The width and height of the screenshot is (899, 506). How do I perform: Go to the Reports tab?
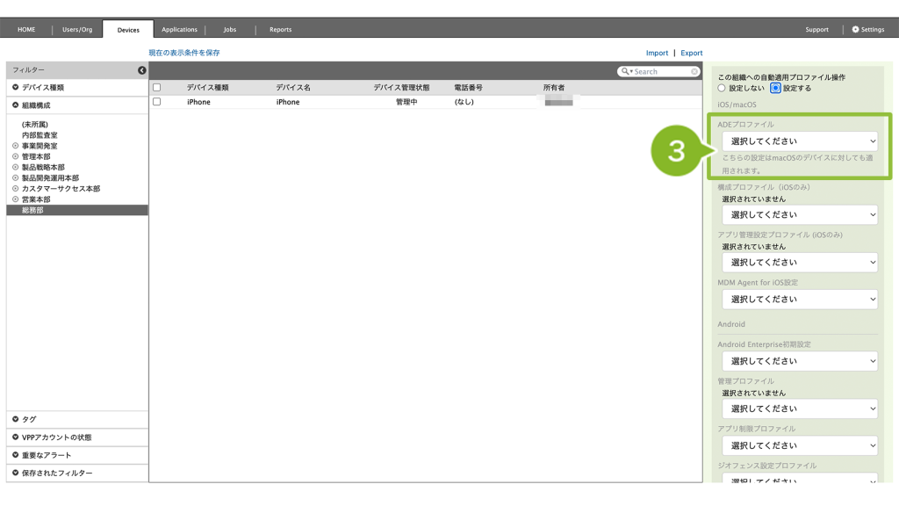(280, 30)
